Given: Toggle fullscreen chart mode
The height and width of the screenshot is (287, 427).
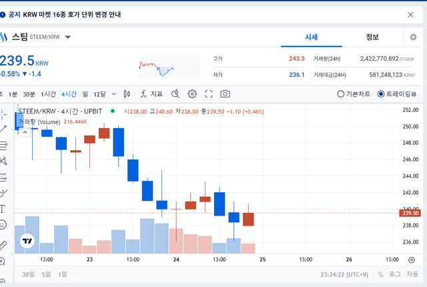Looking at the screenshot, I should pyautogui.click(x=209, y=94).
